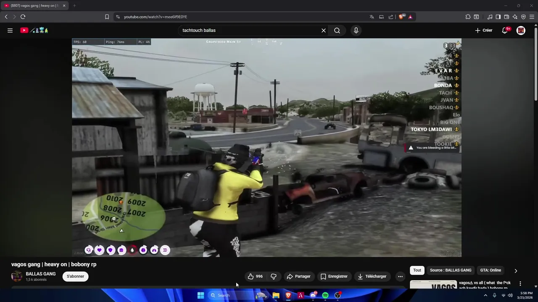Image resolution: width=538 pixels, height=302 pixels.
Task: Click the magnifier search button
Action: [x=337, y=30]
